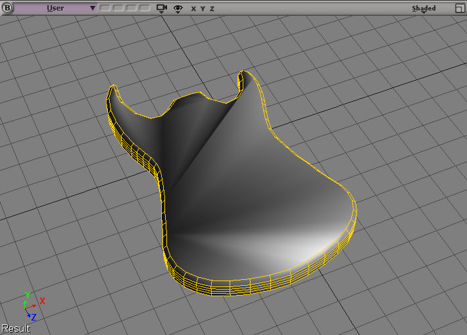
Task: Open the camera icon menu
Action: coord(162,9)
